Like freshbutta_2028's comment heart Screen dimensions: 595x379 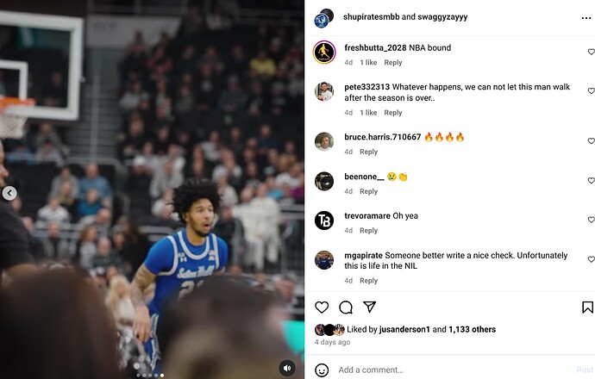tap(591, 52)
